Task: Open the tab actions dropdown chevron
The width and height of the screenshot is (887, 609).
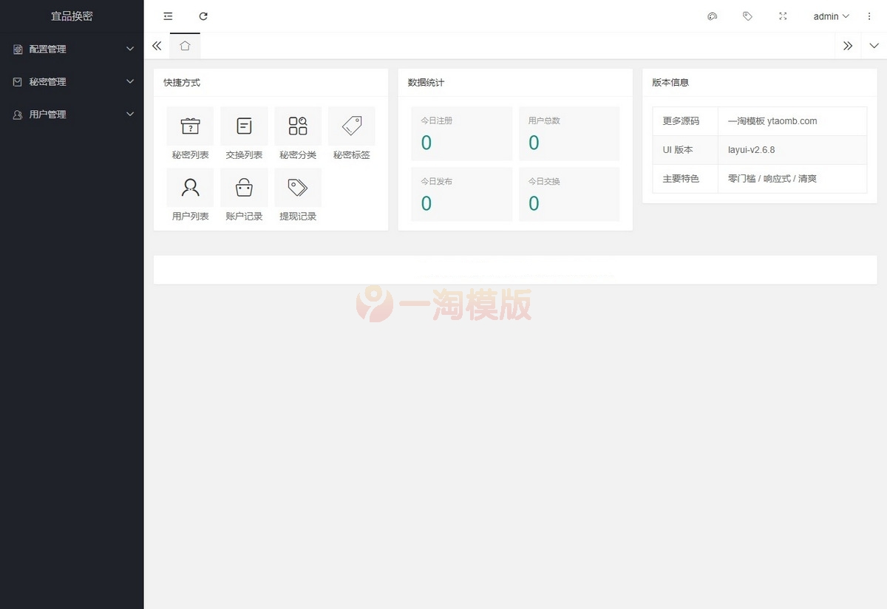Action: (874, 46)
